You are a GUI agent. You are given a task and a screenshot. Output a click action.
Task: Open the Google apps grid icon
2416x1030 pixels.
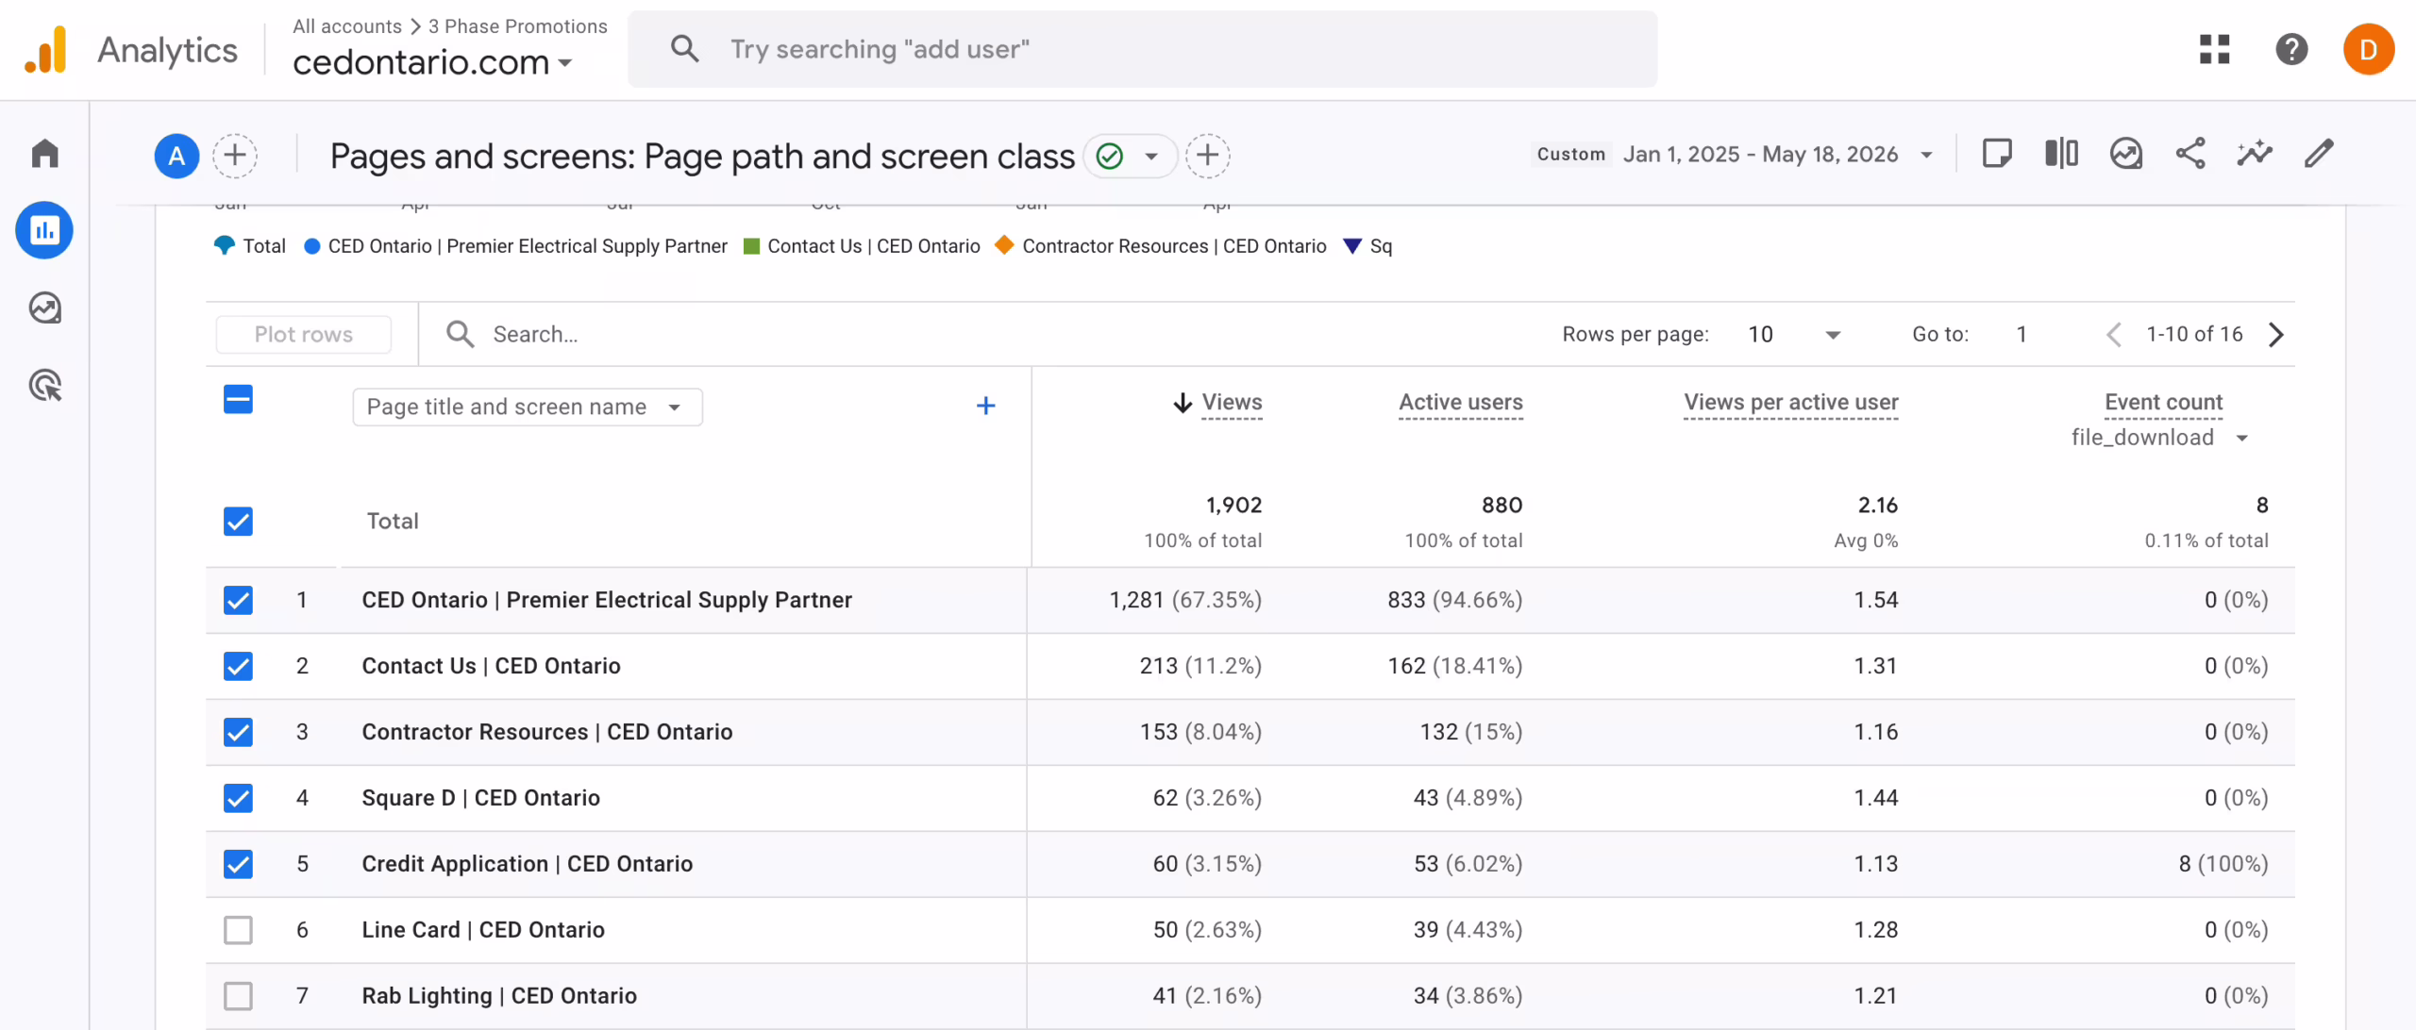click(2214, 49)
